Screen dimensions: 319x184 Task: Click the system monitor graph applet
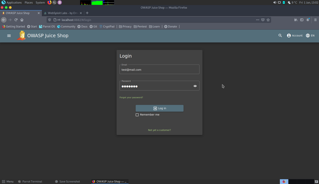pos(97,2)
